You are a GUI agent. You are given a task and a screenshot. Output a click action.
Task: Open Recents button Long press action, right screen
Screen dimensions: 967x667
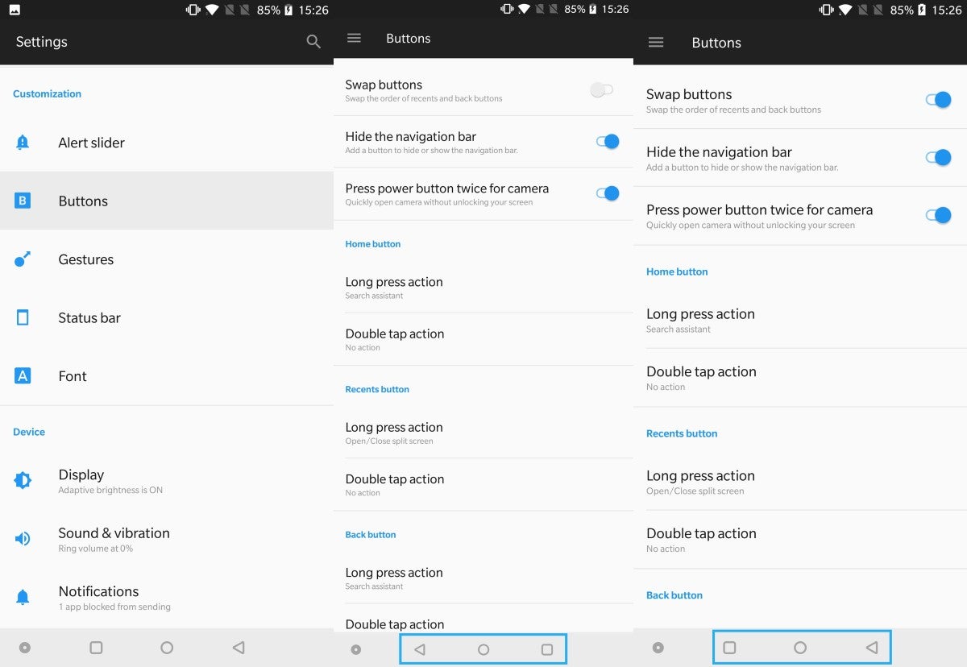click(x=800, y=482)
